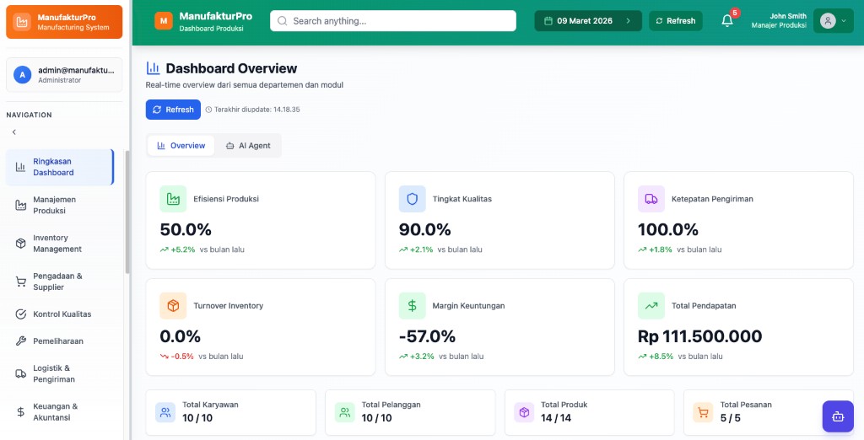Click the Turnover Inventory box icon
This screenshot has width=864, height=440.
click(173, 306)
